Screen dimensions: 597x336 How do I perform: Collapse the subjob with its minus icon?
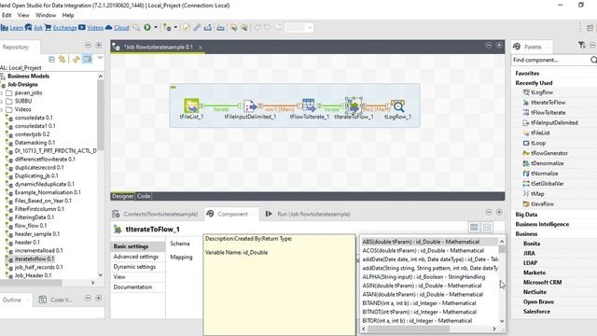(174, 87)
